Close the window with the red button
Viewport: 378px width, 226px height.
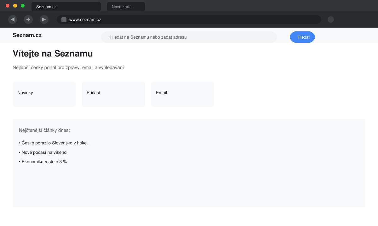[x=8, y=6]
